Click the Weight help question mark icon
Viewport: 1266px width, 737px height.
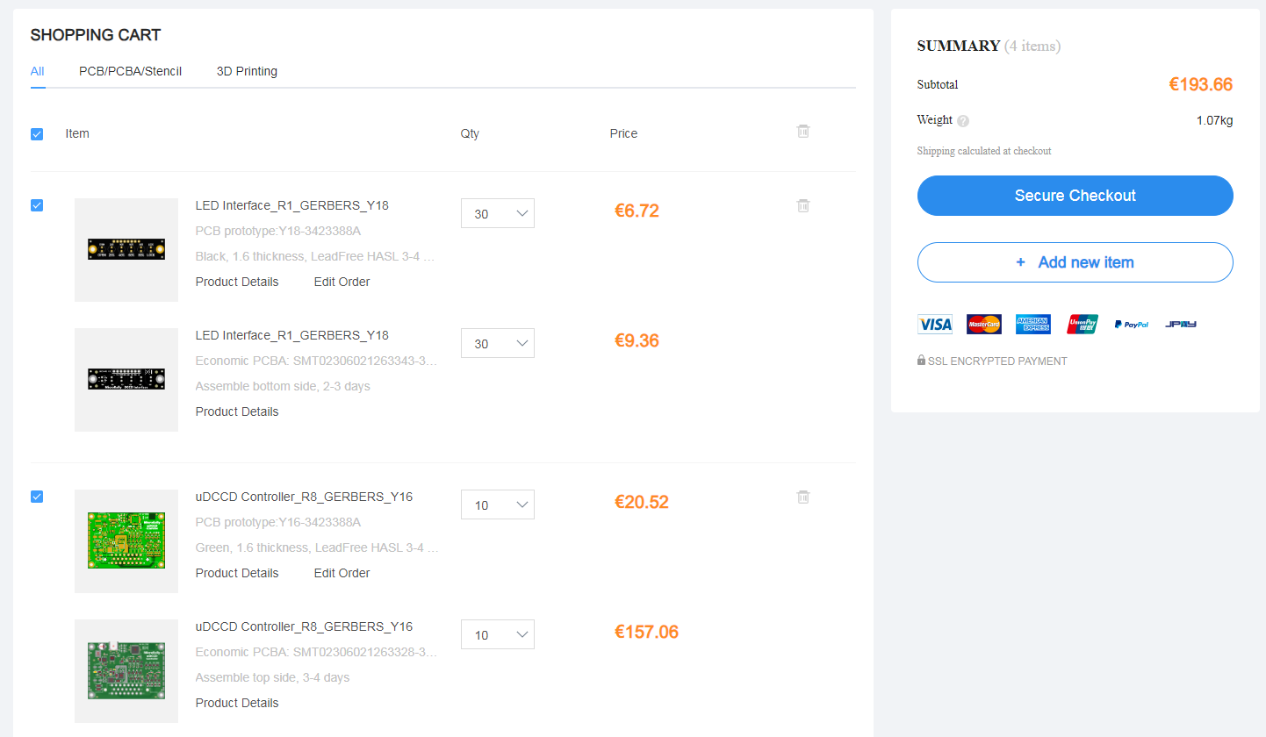[x=963, y=121]
